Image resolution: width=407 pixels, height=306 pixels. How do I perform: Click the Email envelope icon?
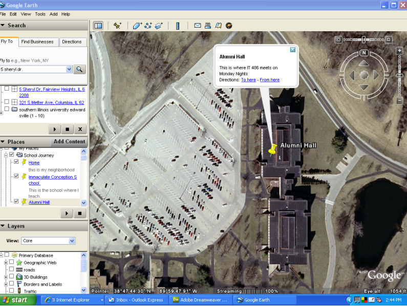(x=197, y=26)
